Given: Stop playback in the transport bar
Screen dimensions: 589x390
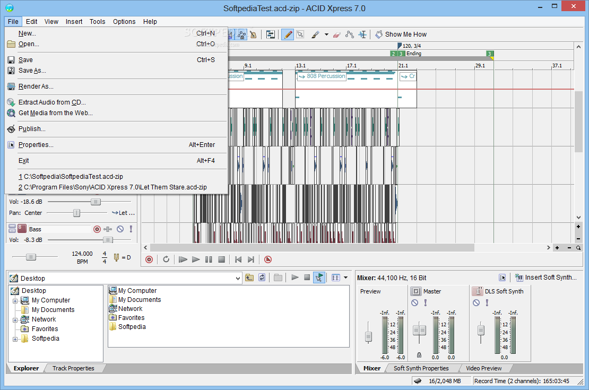Looking at the screenshot, I should click(222, 259).
